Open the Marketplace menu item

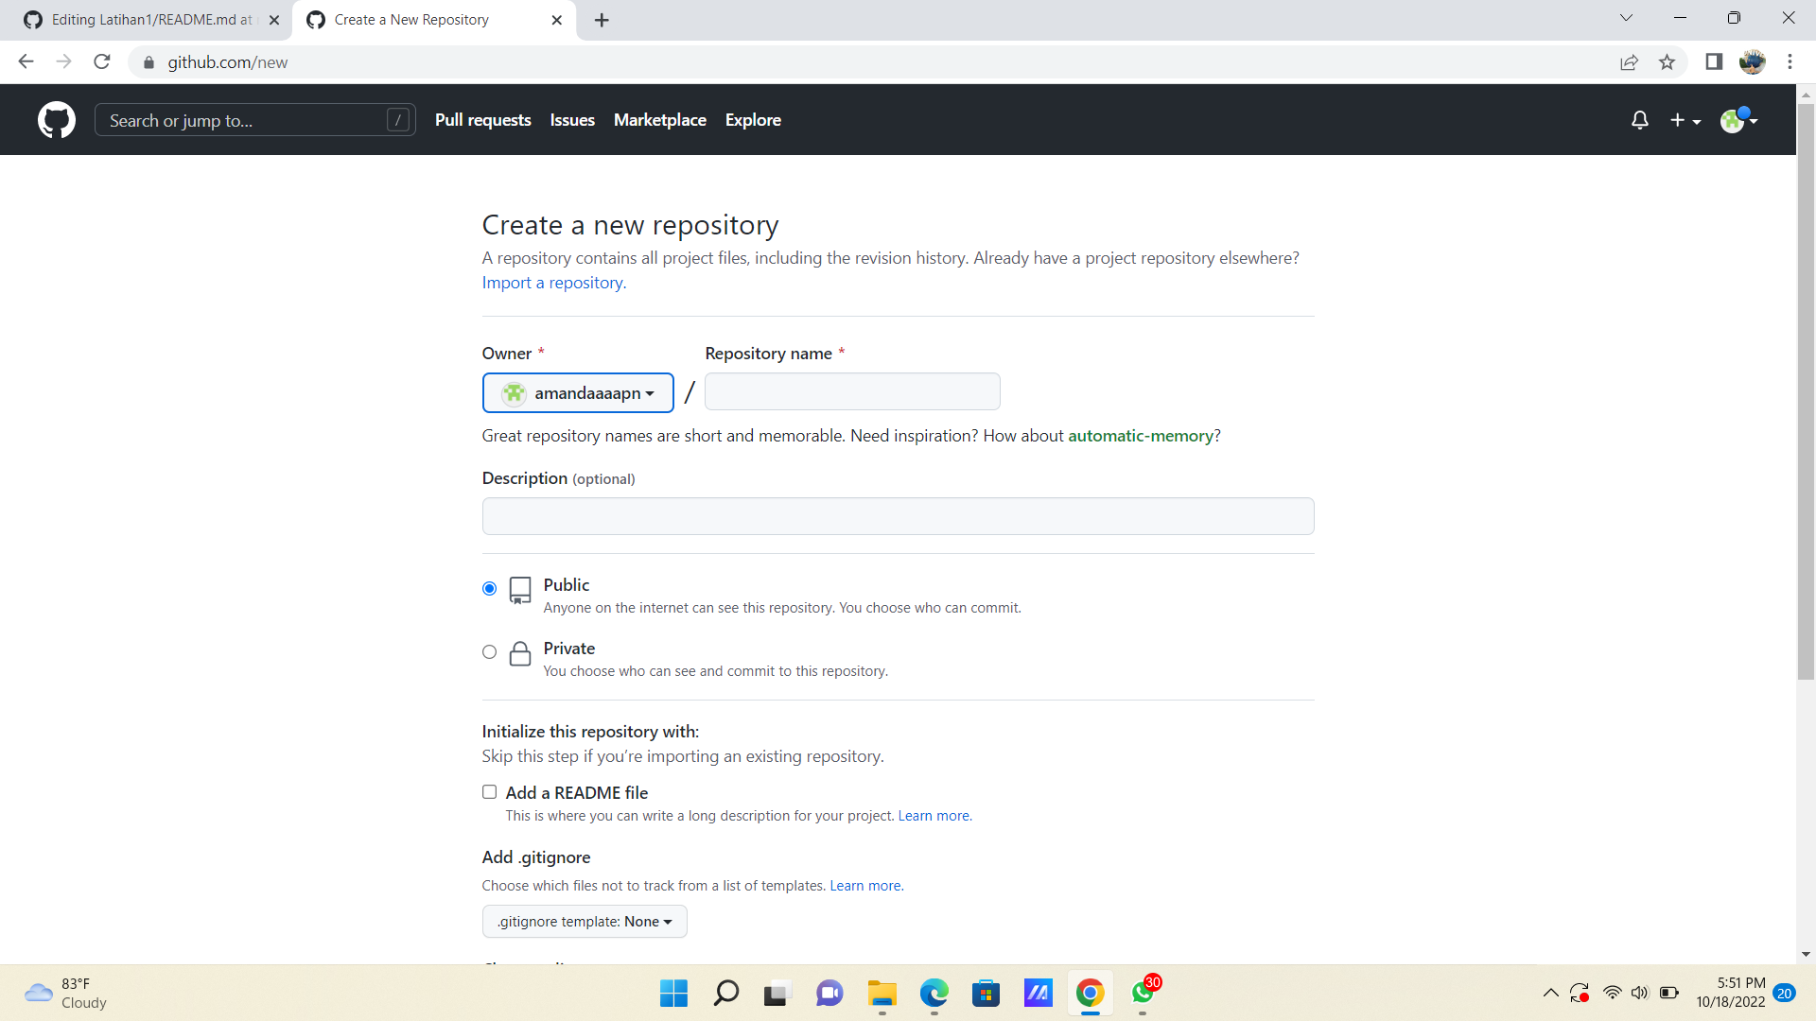pos(659,120)
